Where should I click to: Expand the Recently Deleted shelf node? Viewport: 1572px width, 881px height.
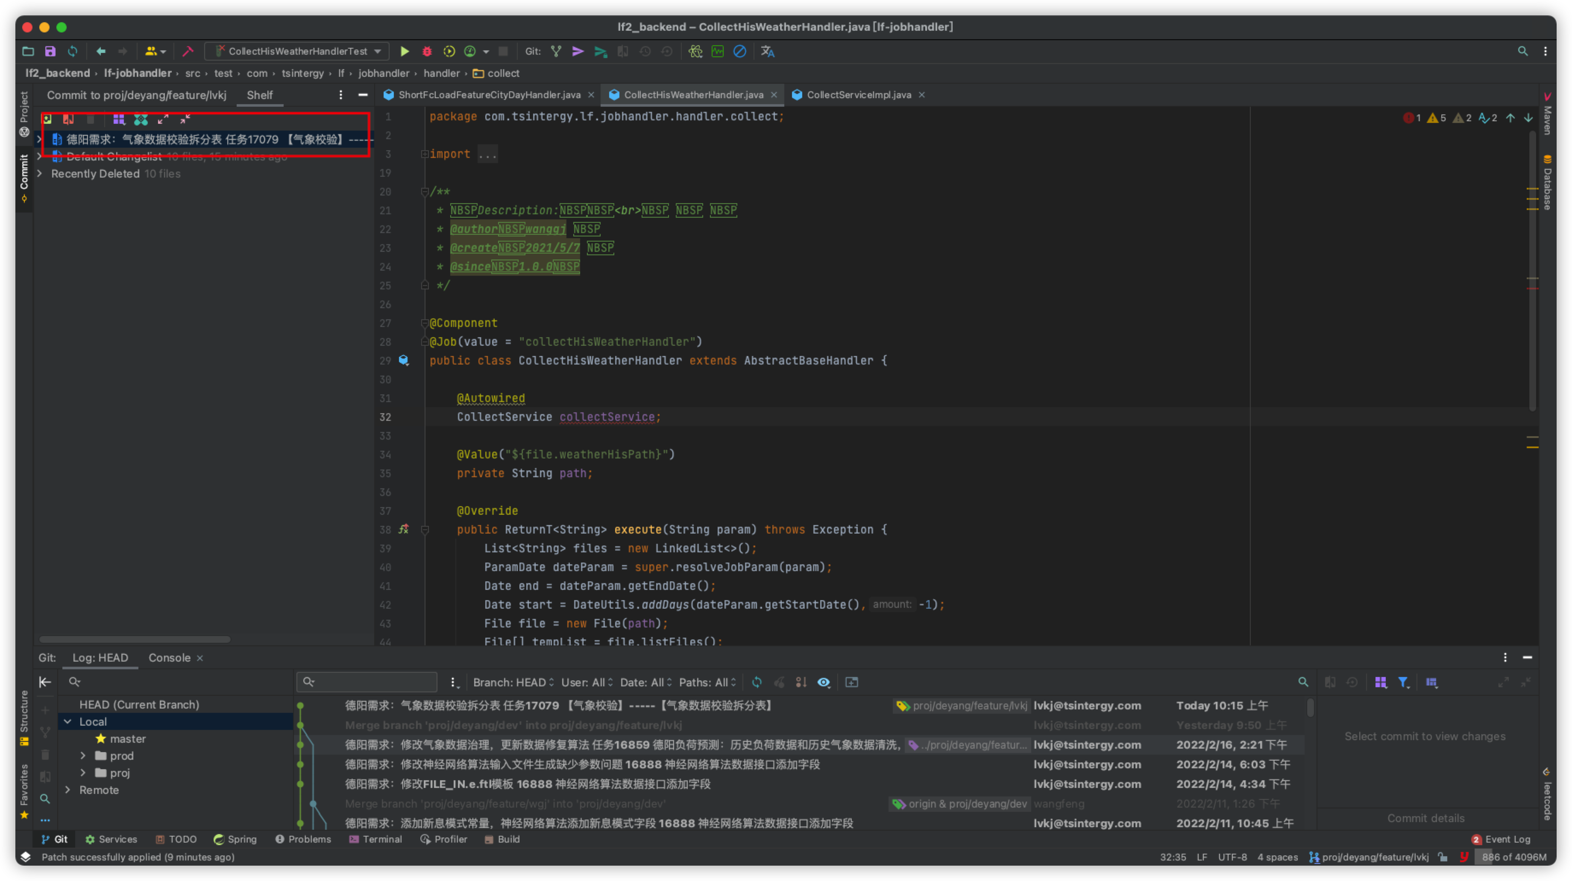pos(40,174)
